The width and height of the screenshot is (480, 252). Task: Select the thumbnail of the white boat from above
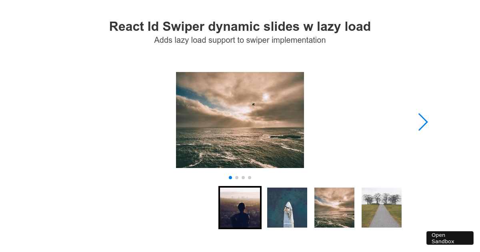click(x=287, y=208)
